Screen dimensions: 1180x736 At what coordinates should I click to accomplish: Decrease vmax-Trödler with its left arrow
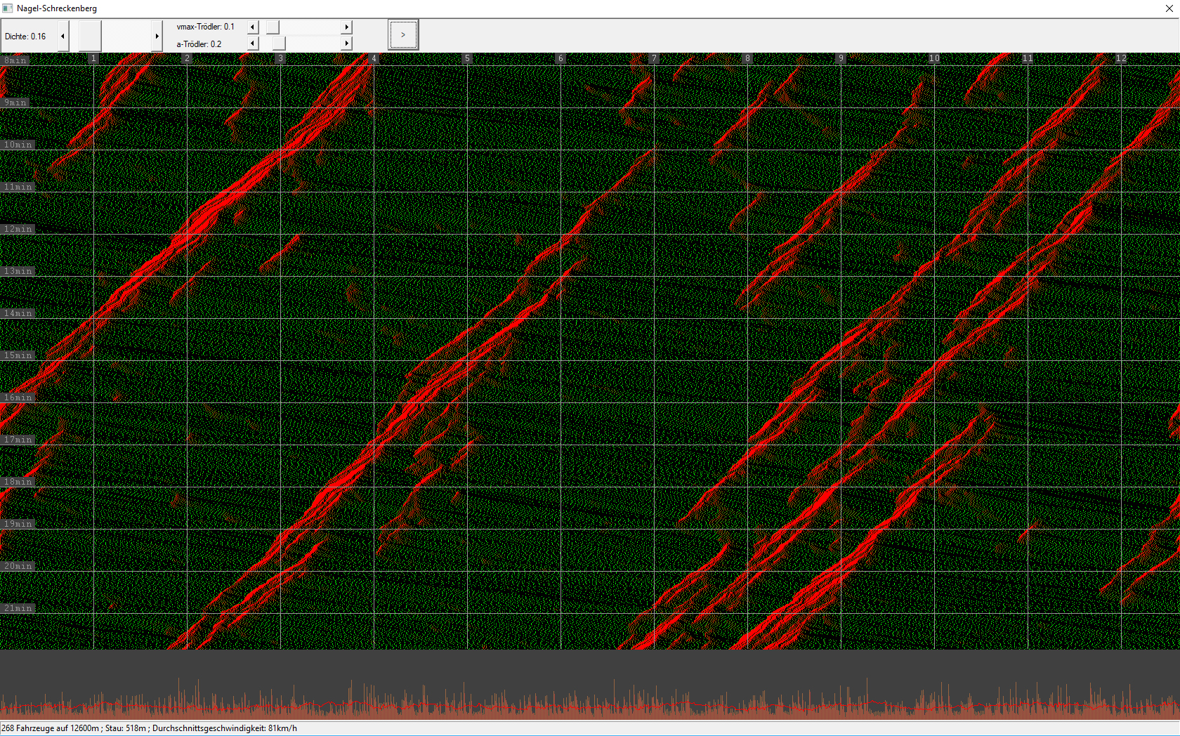(253, 27)
